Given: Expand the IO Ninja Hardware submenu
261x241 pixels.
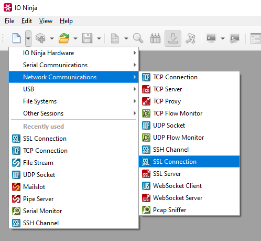Looking at the screenshot, I should click(74, 53).
